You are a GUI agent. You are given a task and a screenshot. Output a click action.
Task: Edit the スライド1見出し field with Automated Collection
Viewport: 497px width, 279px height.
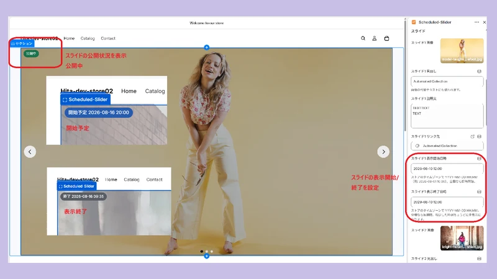click(447, 81)
